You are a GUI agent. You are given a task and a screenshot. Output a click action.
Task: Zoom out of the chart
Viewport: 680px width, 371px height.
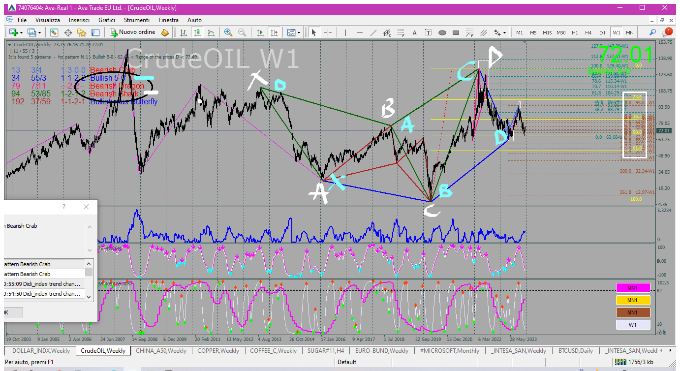point(242,32)
